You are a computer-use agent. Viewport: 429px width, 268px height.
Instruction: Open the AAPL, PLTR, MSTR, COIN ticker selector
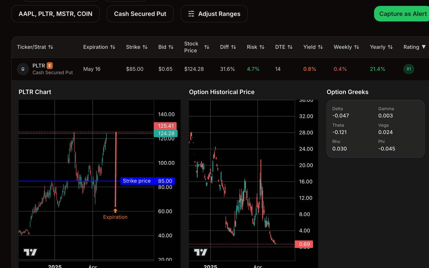pos(56,14)
